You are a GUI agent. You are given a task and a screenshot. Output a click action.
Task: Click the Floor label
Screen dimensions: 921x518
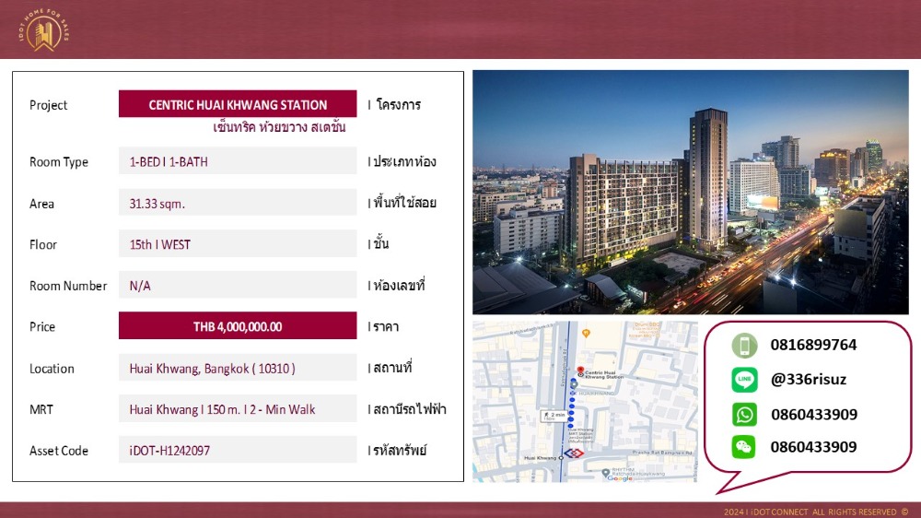[43, 244]
